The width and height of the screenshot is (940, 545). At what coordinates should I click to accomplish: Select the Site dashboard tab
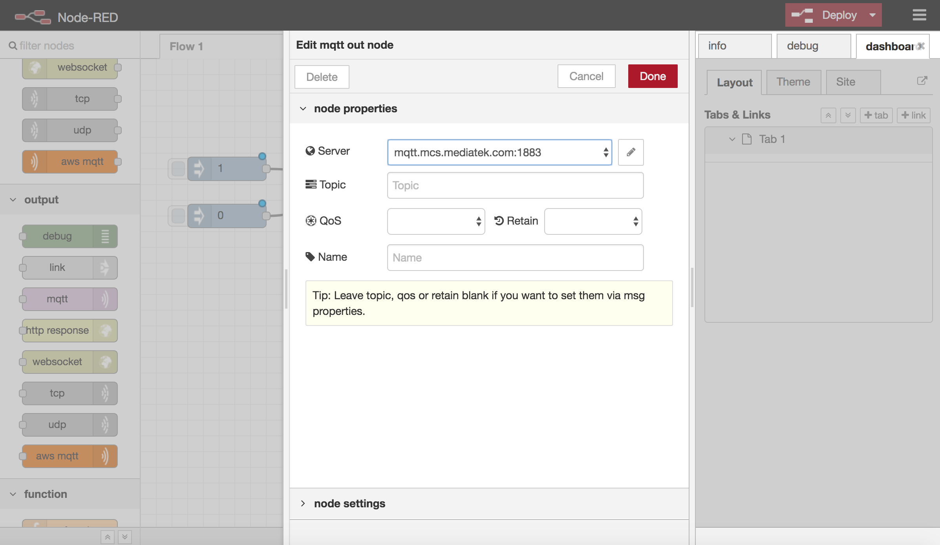[x=853, y=82]
